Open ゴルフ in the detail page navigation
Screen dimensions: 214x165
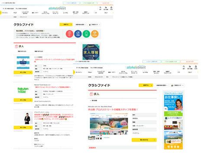pos(190,72)
